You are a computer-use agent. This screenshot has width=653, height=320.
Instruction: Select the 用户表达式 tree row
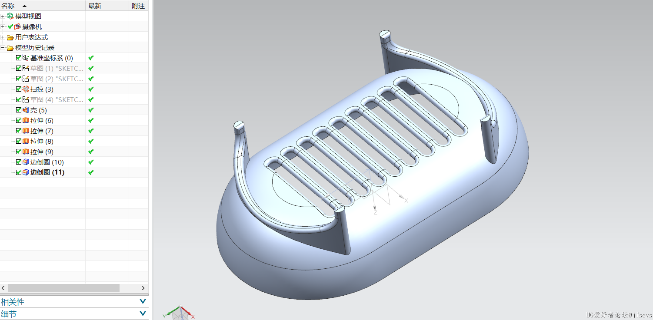click(x=74, y=37)
